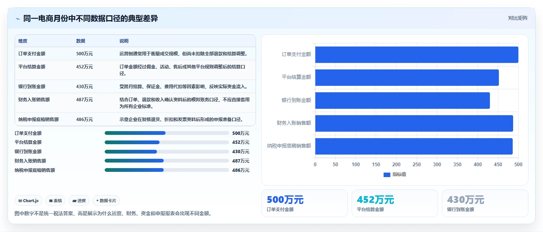Click y-axis label 纳税申报底稿销售额 in chart
The height and width of the screenshot is (232, 543).
point(289,146)
